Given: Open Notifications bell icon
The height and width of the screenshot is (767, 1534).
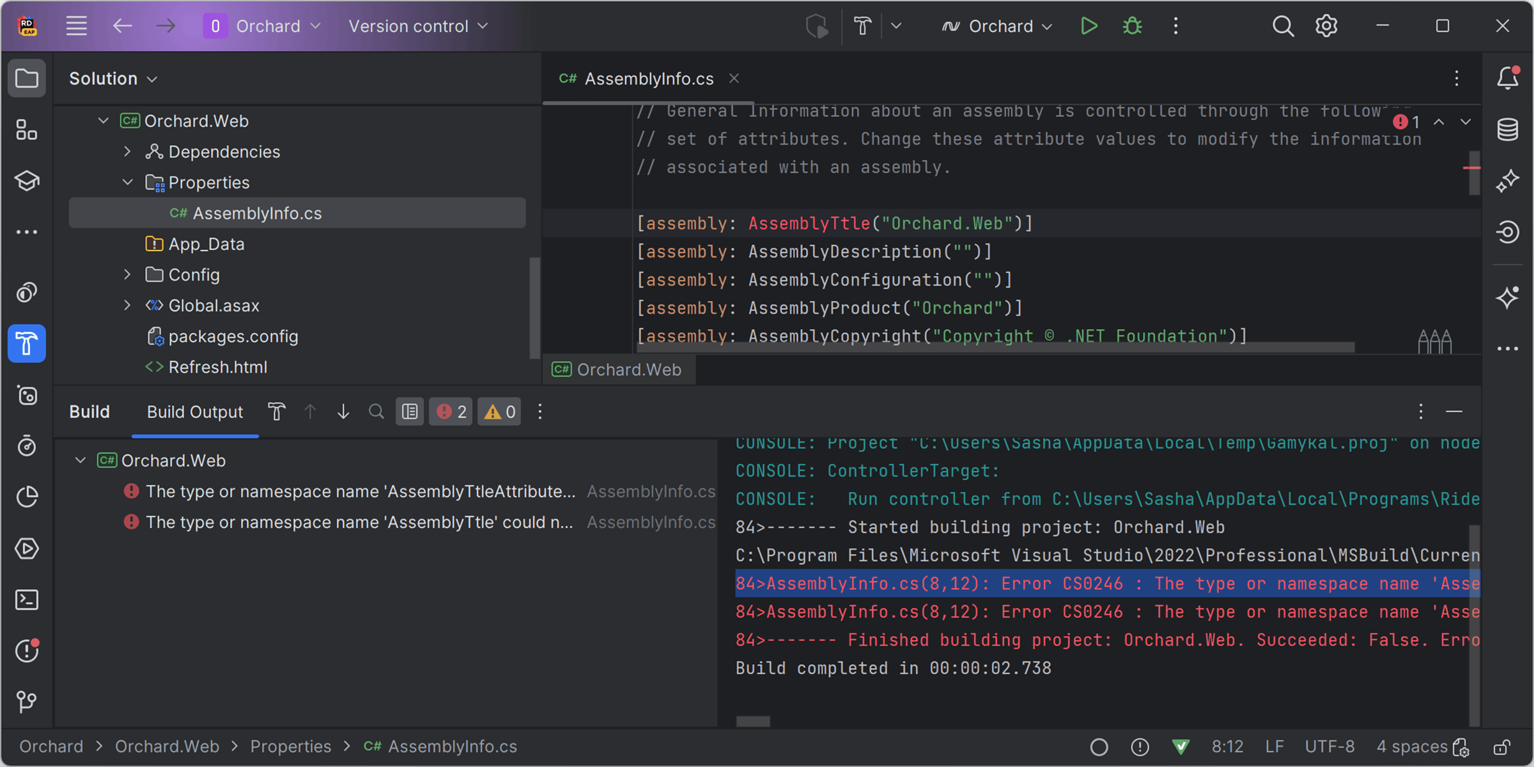Looking at the screenshot, I should (1508, 78).
